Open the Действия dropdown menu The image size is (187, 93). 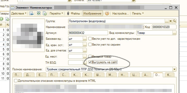click(x=19, y=14)
